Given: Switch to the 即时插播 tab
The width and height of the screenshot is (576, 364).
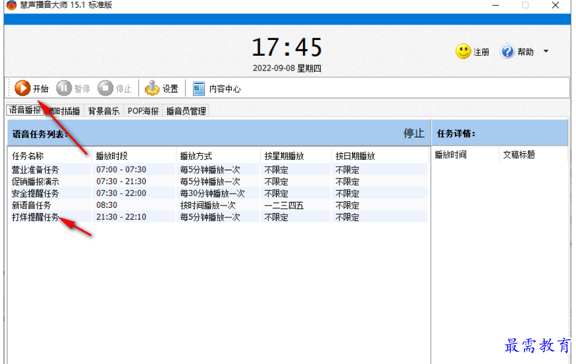Looking at the screenshot, I should 60,110.
